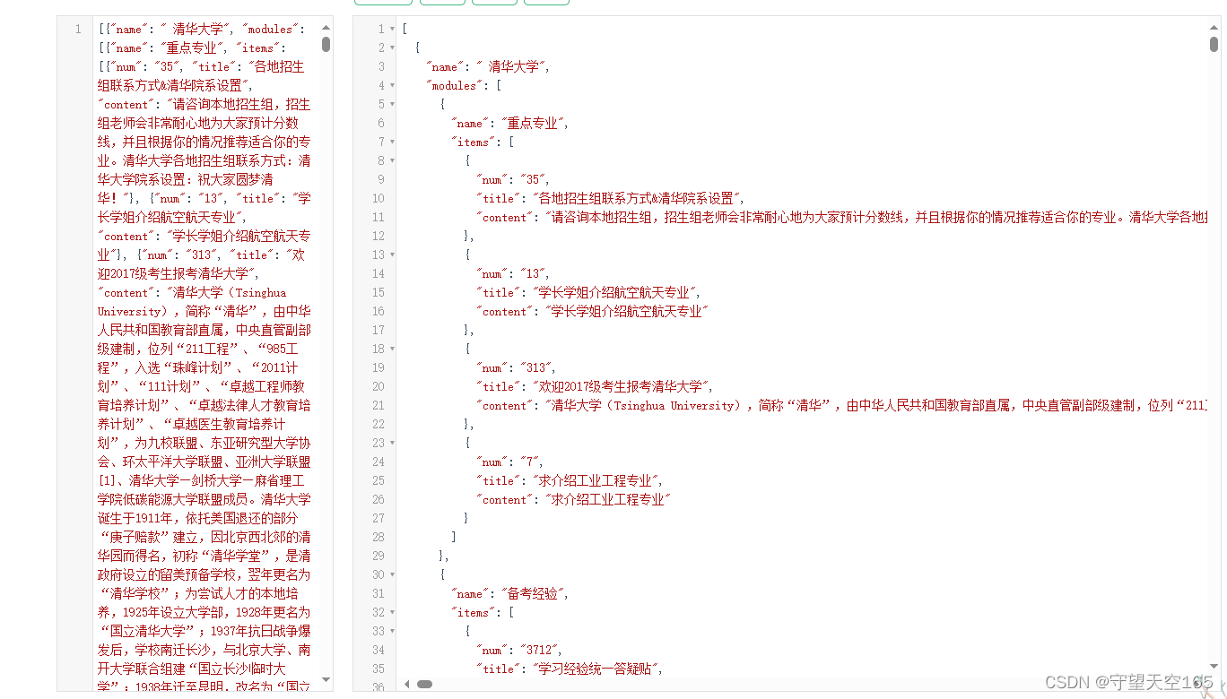The width and height of the screenshot is (1227, 699).
Task: Click the down arrow of left panel scrollbar
Action: 326,678
